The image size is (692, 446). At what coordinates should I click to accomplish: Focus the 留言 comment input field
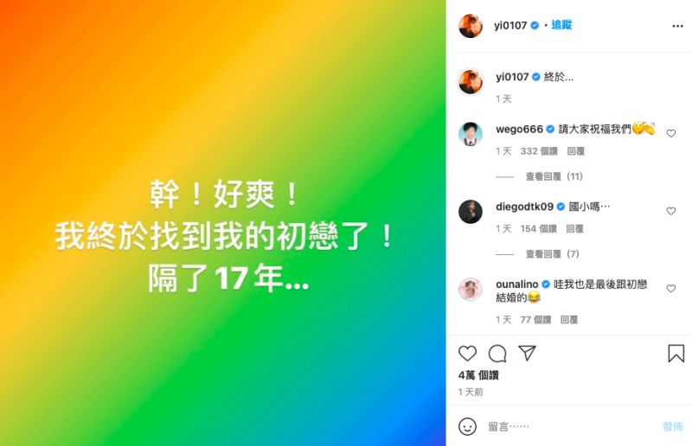[x=569, y=427]
